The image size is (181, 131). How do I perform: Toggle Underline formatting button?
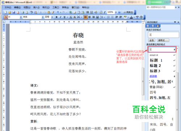(64, 17)
